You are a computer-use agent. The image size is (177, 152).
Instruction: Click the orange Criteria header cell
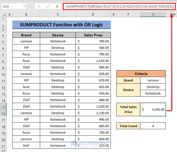coord(141,74)
